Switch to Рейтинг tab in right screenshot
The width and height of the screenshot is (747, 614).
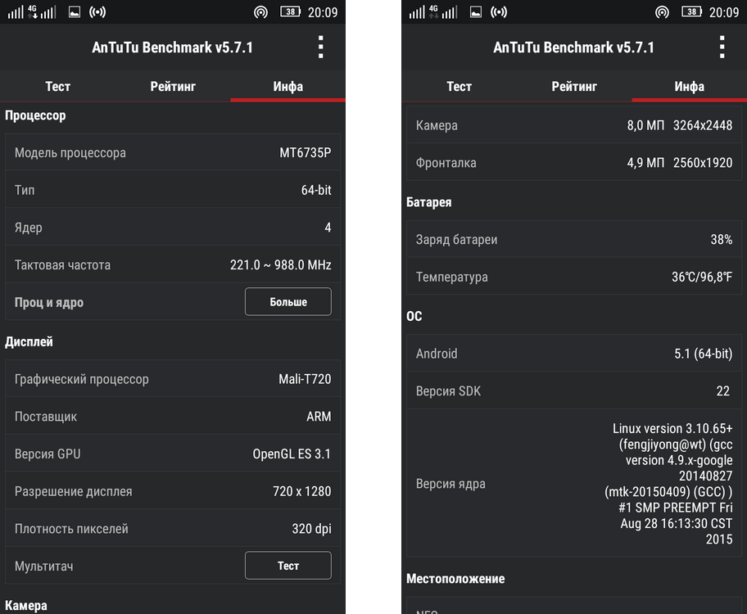pos(574,86)
